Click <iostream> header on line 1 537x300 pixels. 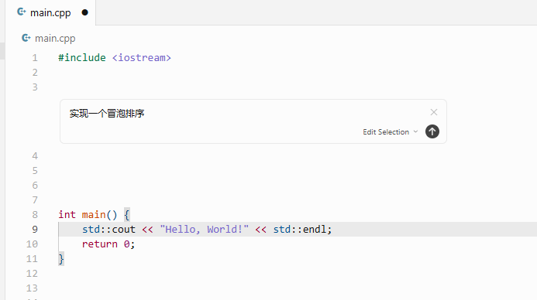[x=142, y=58]
